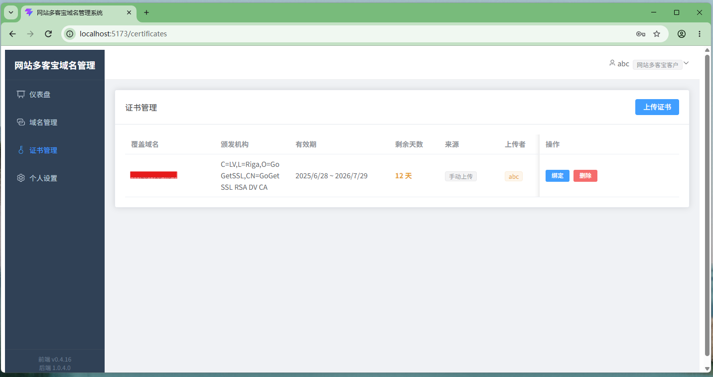
Task: Open the Chrome profile icon
Action: [x=682, y=34]
